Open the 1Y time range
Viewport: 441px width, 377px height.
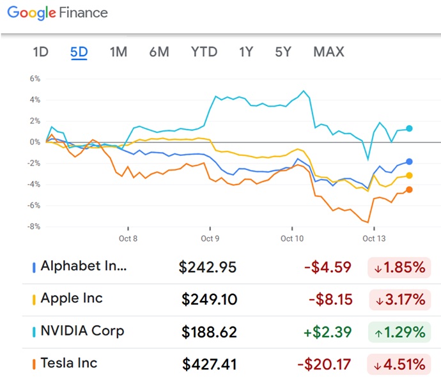pos(246,52)
